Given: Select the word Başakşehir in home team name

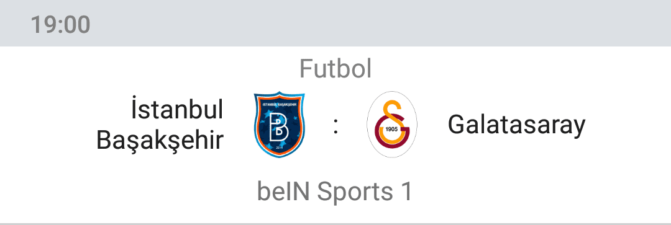Looking at the screenshot, I should coord(160,139).
